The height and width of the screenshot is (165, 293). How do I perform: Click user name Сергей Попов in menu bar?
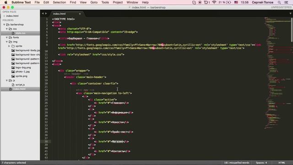[262, 2]
